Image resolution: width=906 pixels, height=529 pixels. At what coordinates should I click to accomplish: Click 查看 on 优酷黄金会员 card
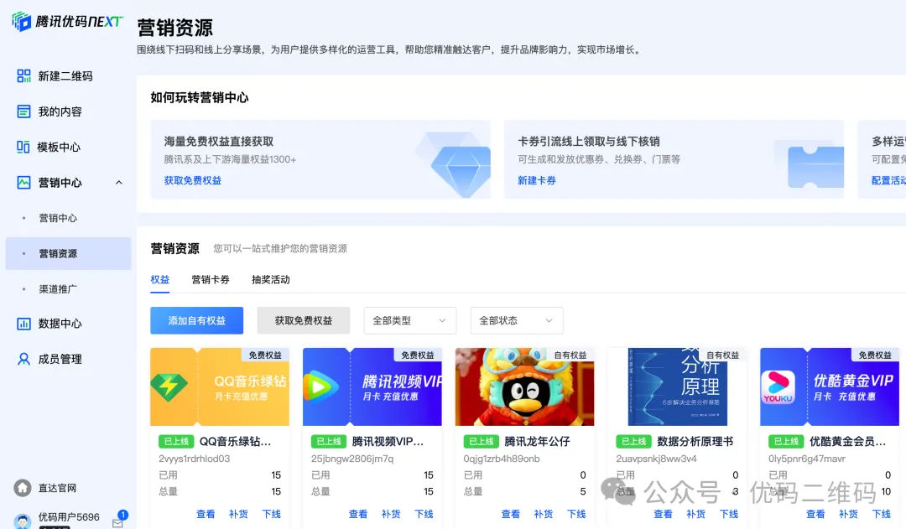(x=816, y=514)
